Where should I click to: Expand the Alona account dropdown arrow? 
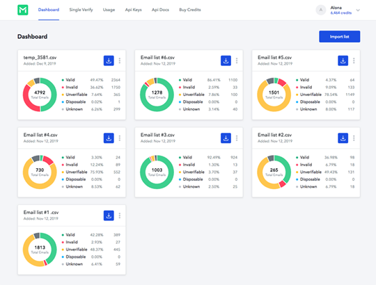pos(358,10)
